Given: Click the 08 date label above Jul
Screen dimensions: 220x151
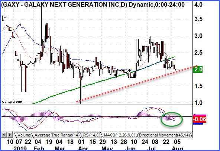Looking at the screenshot, I should pos(155,142).
